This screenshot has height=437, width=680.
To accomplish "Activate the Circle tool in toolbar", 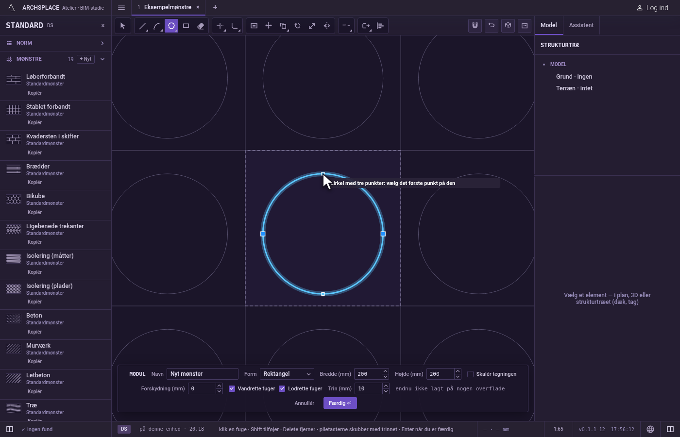I will 171,26.
